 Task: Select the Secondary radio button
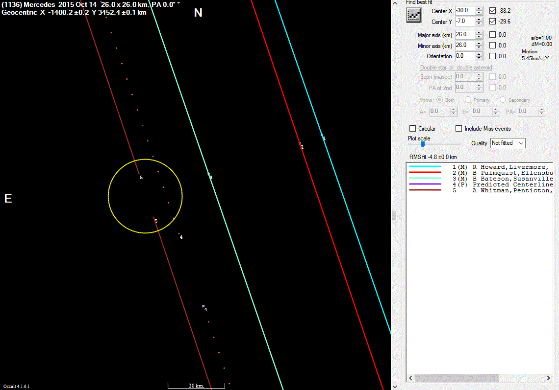point(503,100)
